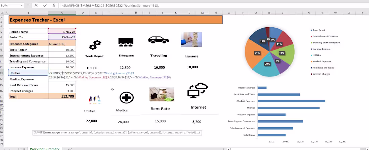Select the Medical Expenses category cell

pos(29,79)
